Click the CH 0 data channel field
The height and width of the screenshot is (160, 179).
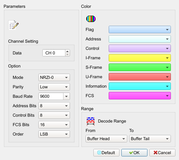click(x=54, y=53)
